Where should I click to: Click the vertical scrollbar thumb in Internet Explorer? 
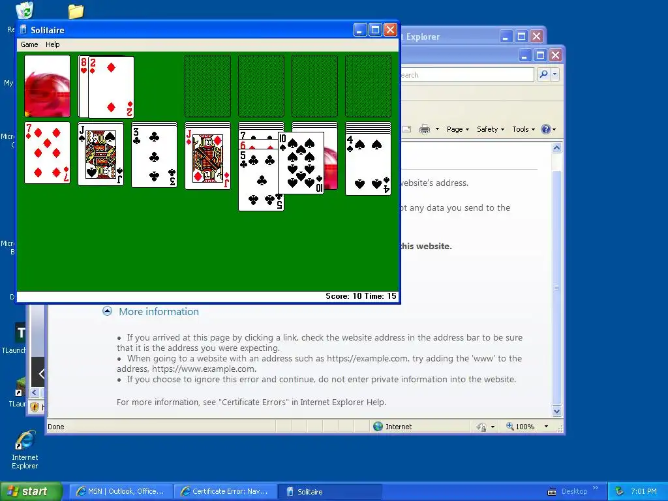pyautogui.click(x=557, y=288)
